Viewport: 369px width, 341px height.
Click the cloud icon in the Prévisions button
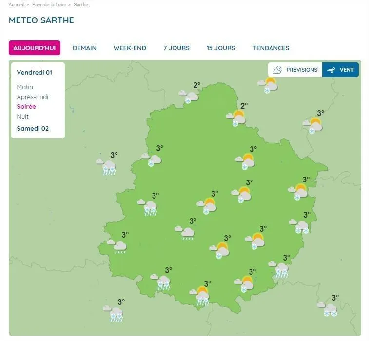tap(277, 70)
